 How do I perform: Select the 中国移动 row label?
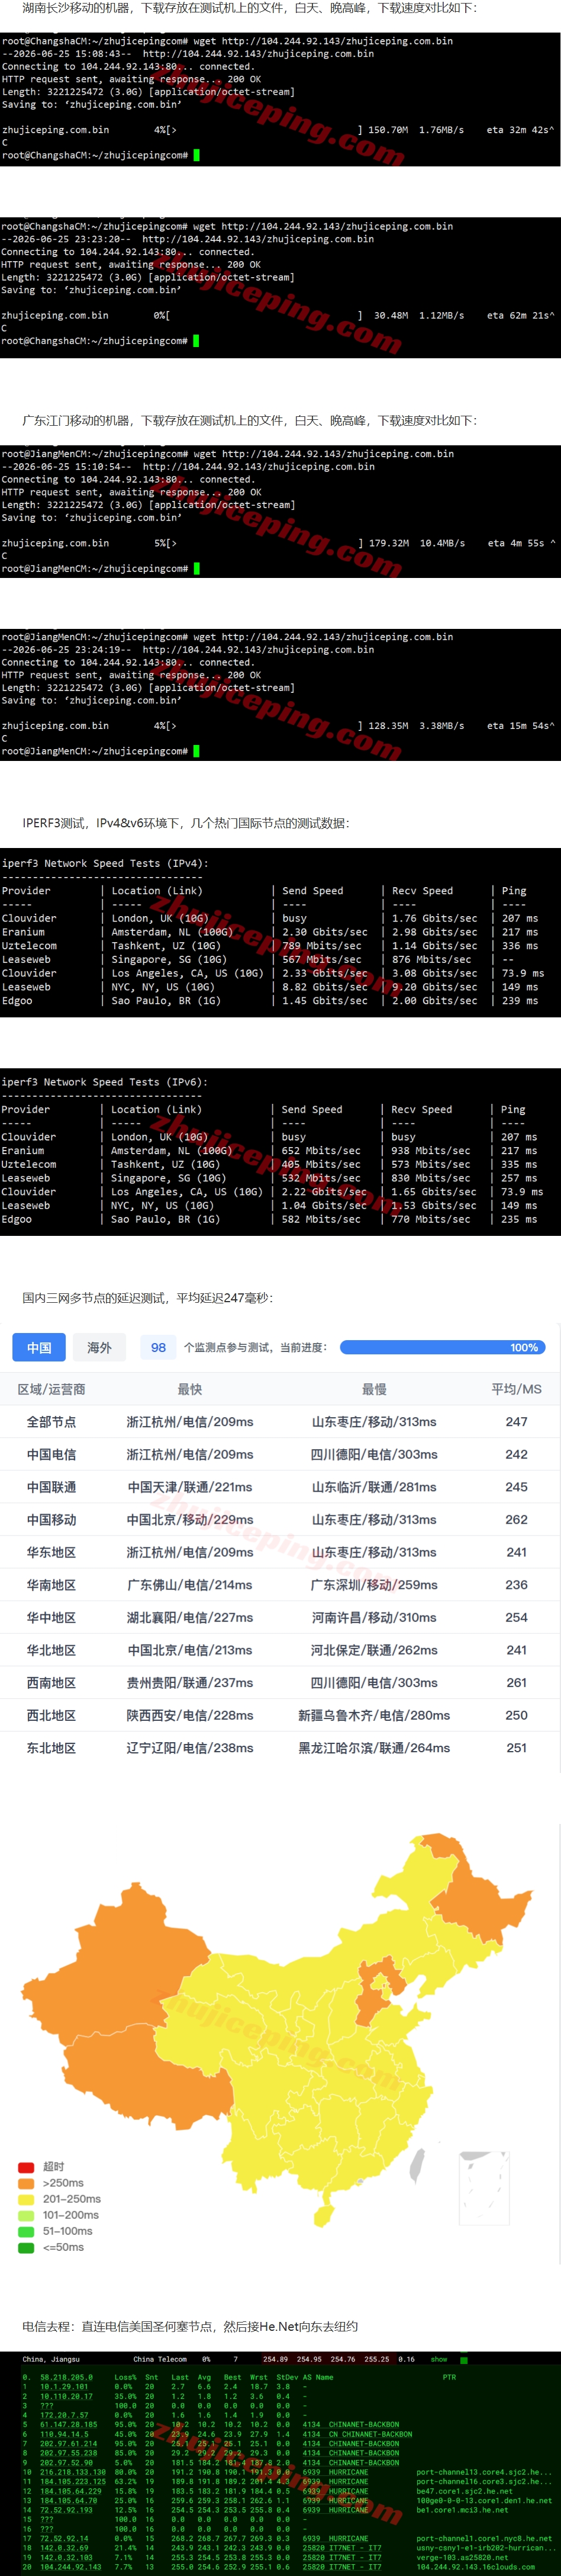(x=51, y=1519)
